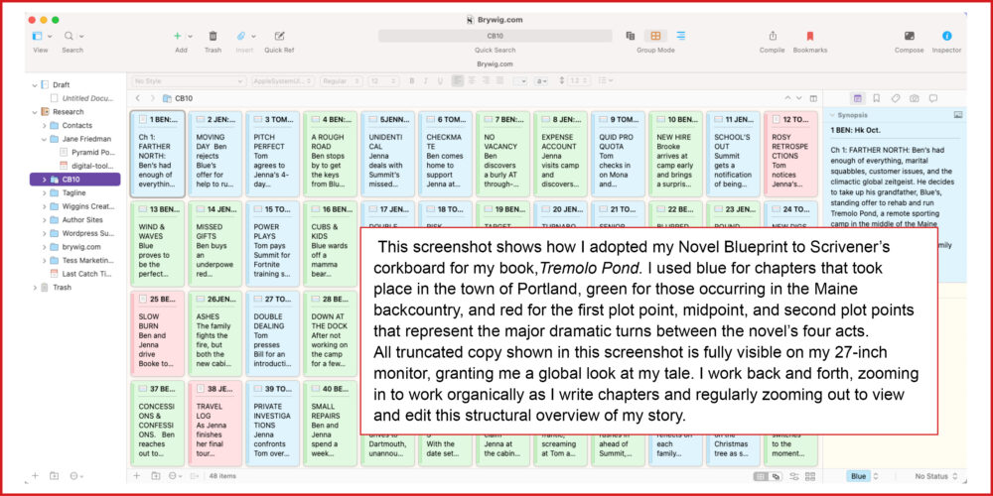Toggle the Inspector panel icon
This screenshot has width=993, height=496.
coord(946,36)
